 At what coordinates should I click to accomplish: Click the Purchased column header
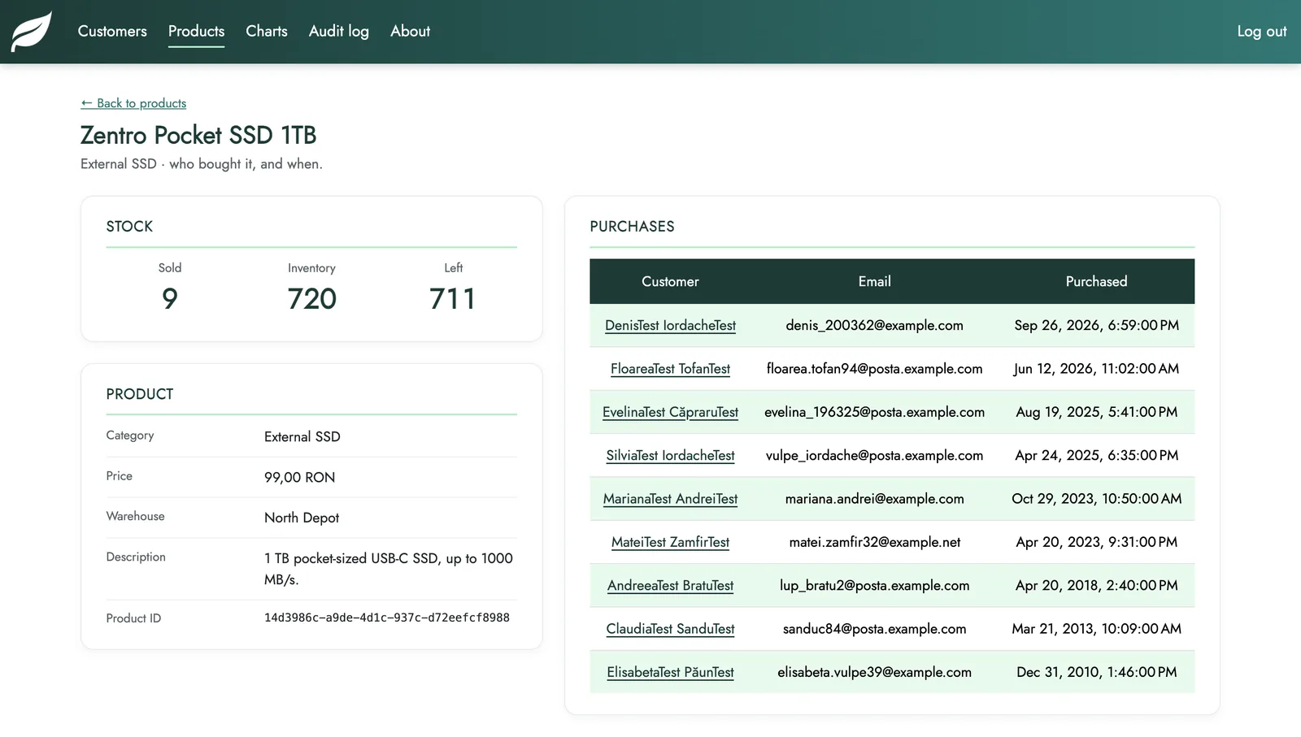[x=1096, y=281]
